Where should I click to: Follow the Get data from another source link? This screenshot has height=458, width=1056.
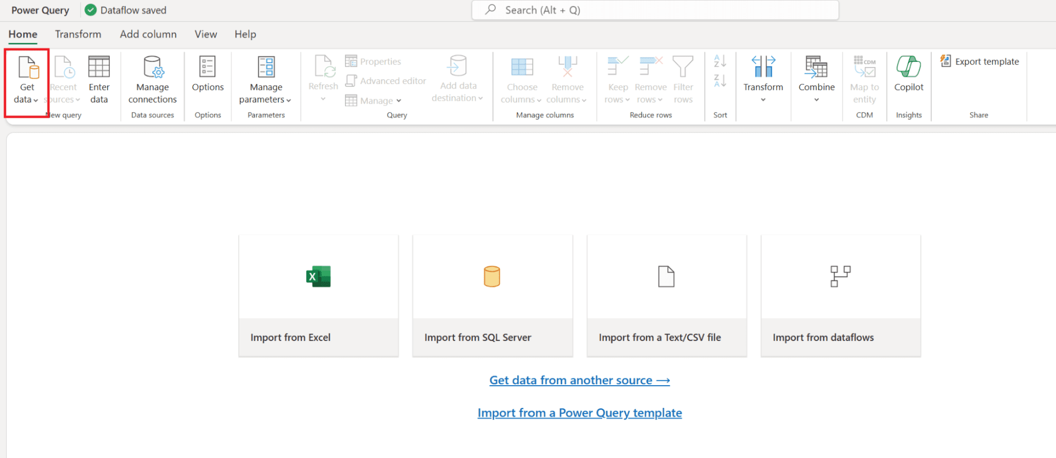579,380
